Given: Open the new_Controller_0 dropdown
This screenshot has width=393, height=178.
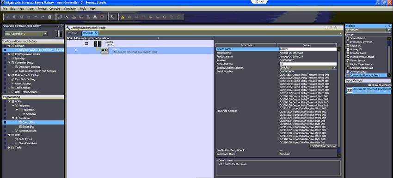Looking at the screenshot, I should [x=45, y=34].
